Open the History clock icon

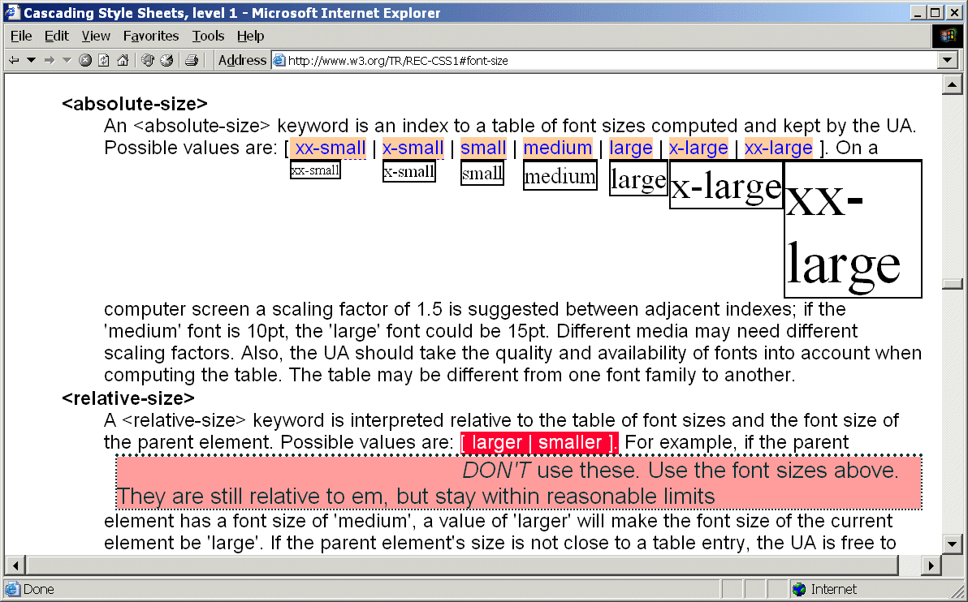[x=166, y=60]
